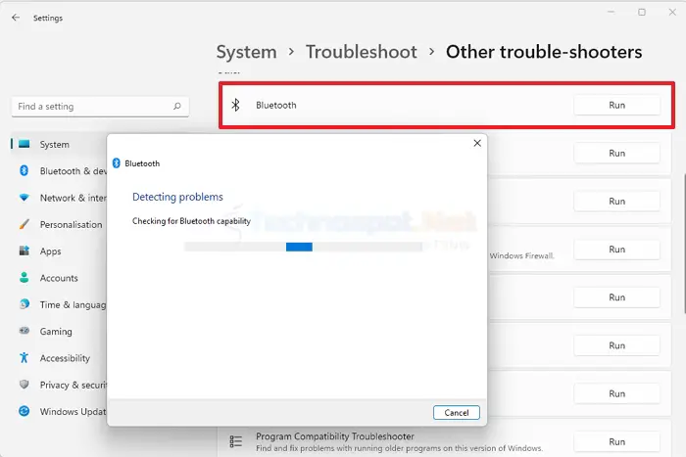Cancel the Bluetooth troubleshooting
This screenshot has width=686, height=457.
pos(457,412)
